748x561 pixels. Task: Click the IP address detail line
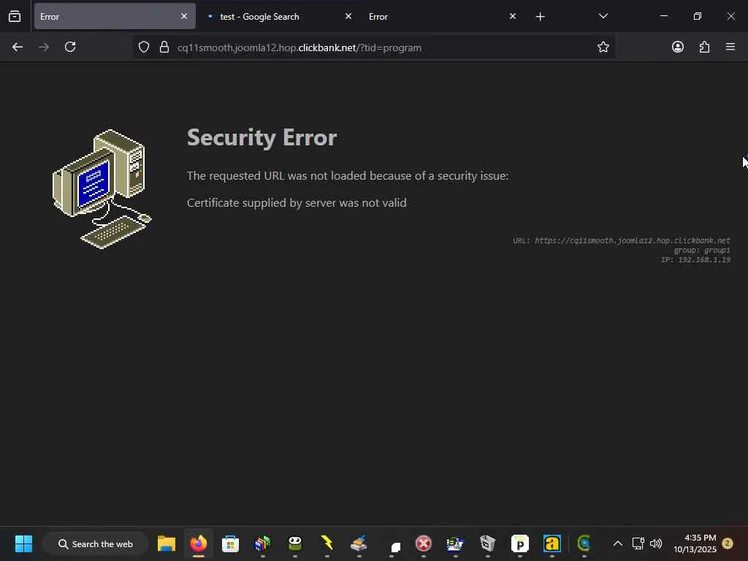click(x=695, y=259)
